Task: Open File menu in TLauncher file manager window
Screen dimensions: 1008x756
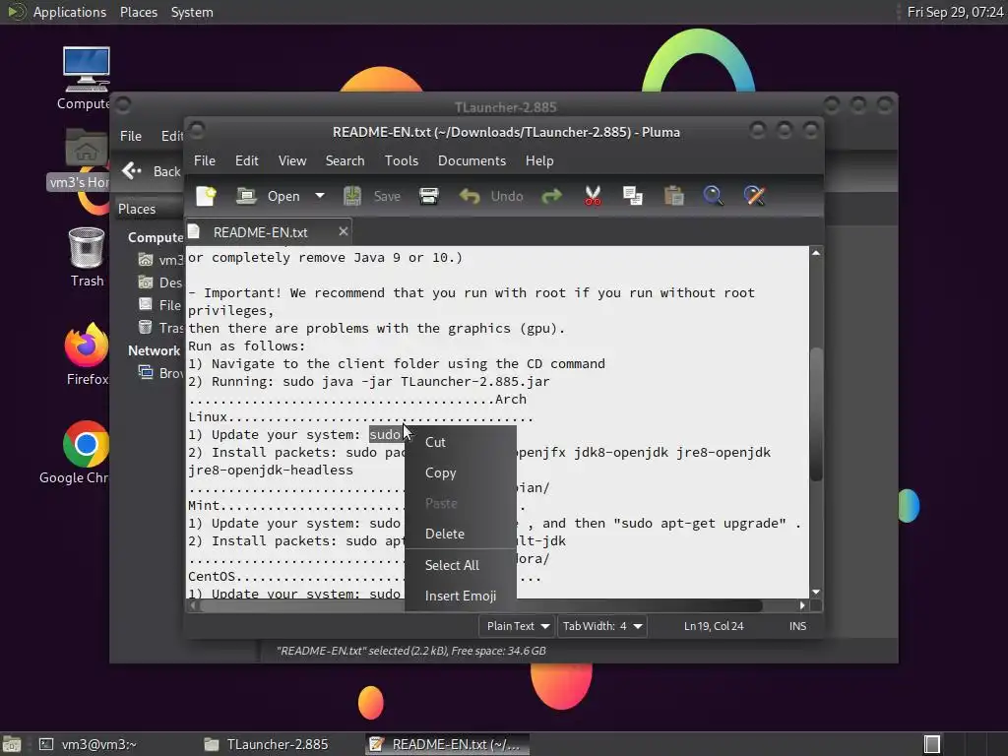Action: tap(131, 136)
